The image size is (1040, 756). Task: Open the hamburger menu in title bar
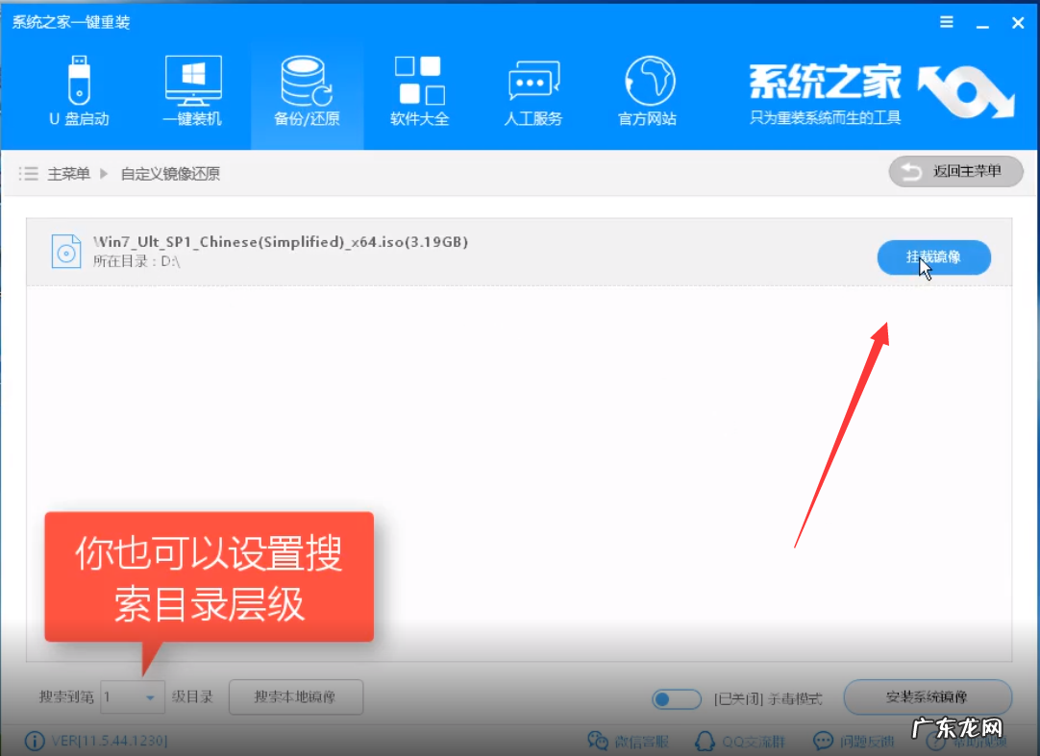pos(946,21)
